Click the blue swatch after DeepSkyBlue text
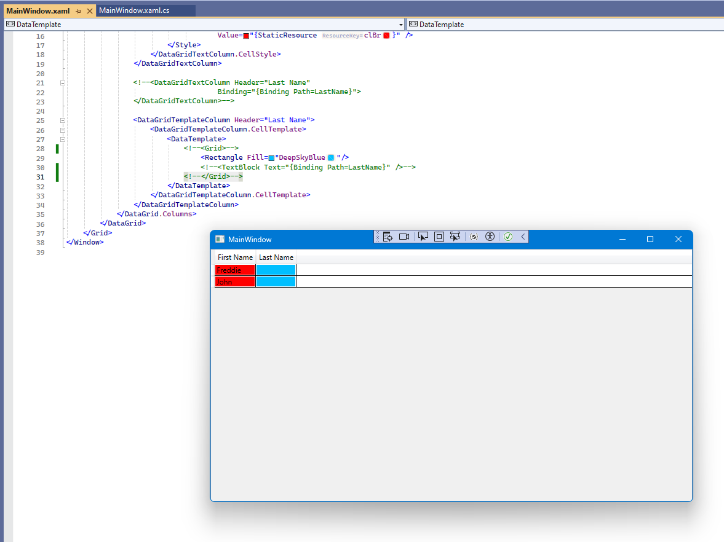 (330, 158)
